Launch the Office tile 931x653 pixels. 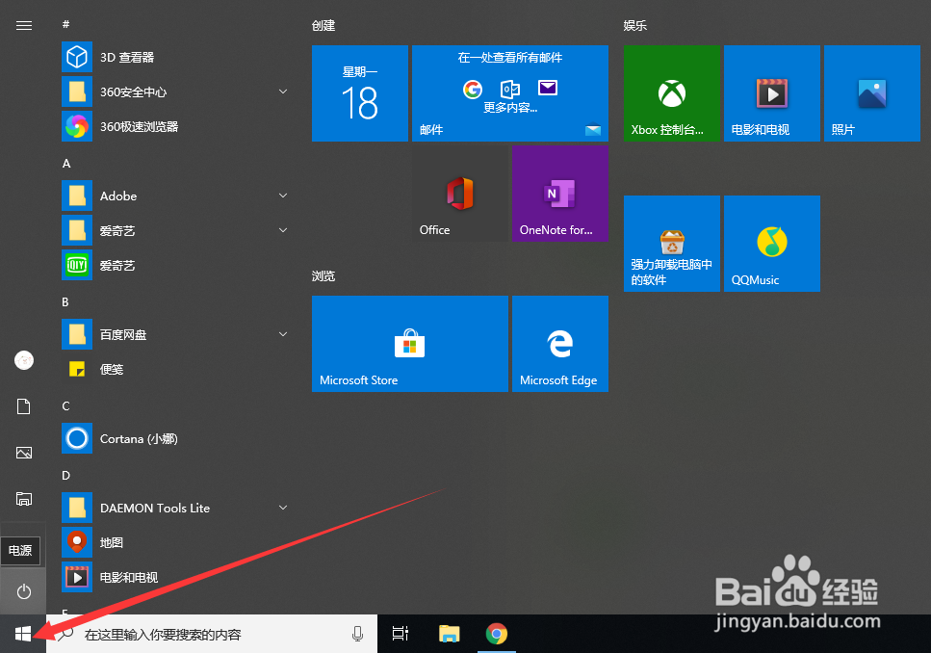460,194
